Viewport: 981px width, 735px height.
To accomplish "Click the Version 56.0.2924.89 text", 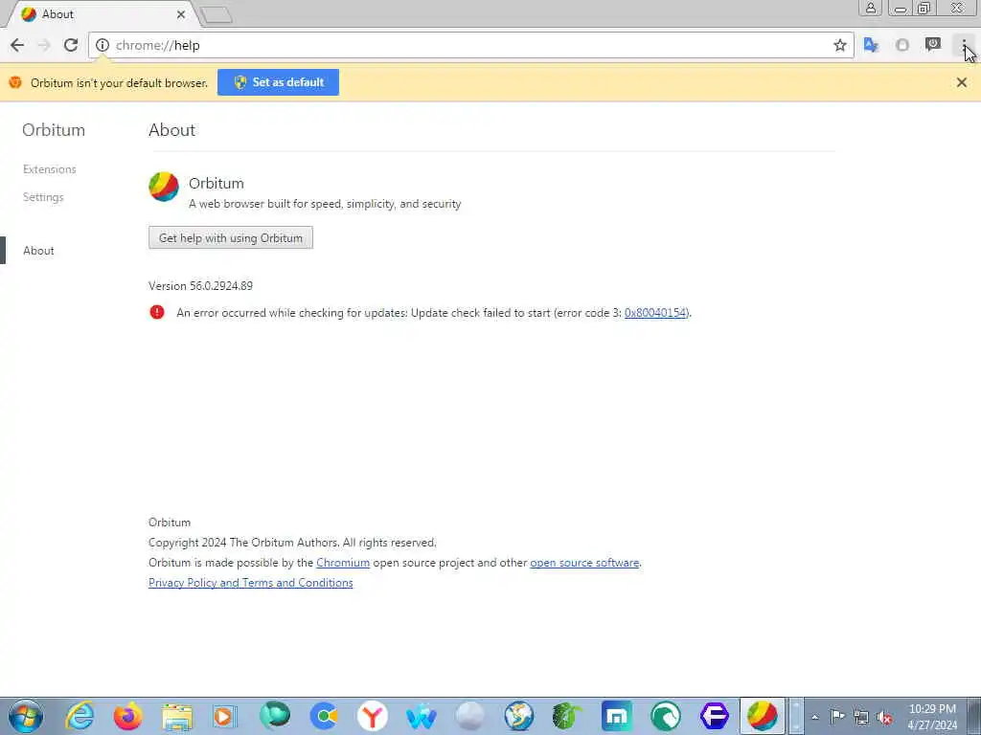I will [x=200, y=285].
